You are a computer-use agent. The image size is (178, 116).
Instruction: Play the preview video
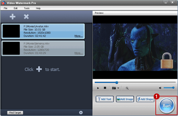click(x=98, y=88)
